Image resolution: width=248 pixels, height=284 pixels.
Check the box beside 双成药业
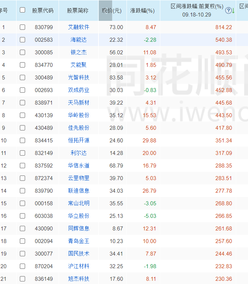(22, 90)
